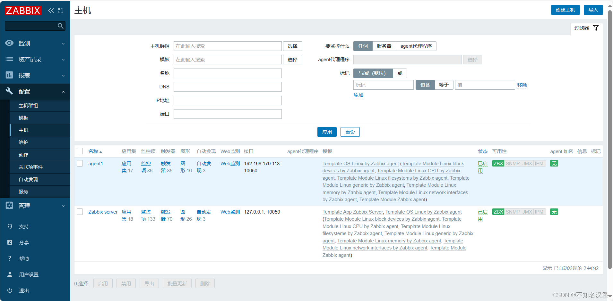
Task: Switch to the 过滤器 tab
Action: click(x=586, y=28)
